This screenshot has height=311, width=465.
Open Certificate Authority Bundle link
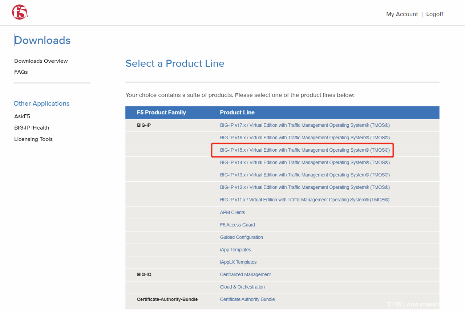(247, 299)
